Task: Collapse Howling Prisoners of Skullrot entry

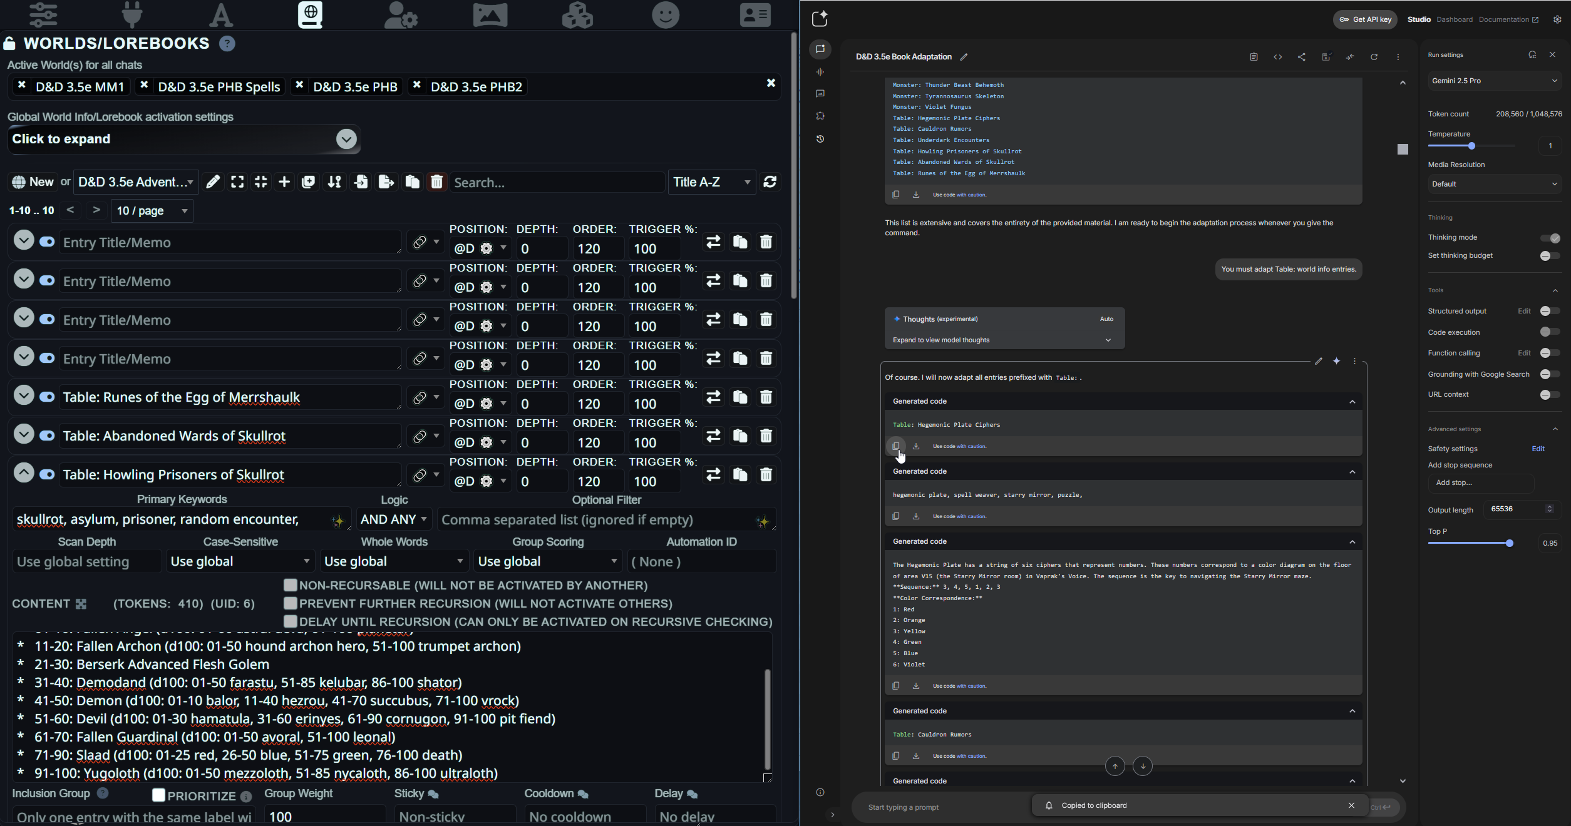Action: (24, 472)
